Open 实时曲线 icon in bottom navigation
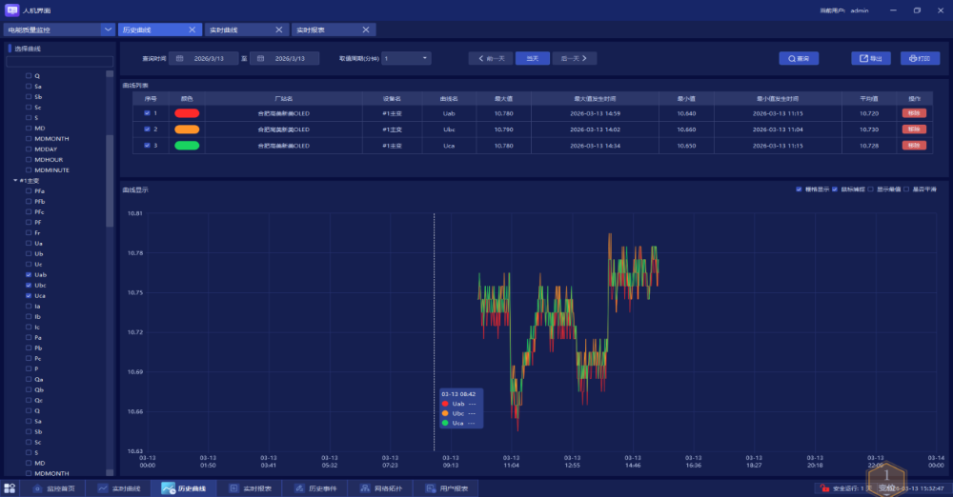 103,488
